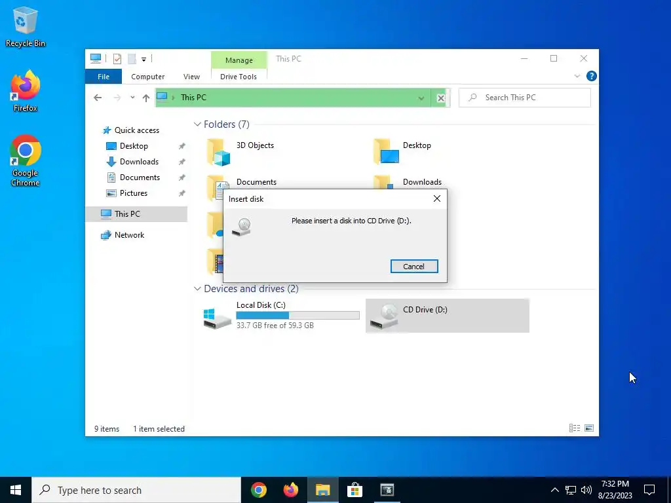The image size is (671, 503).
Task: Launch Chrome from the taskbar
Action: [259, 490]
